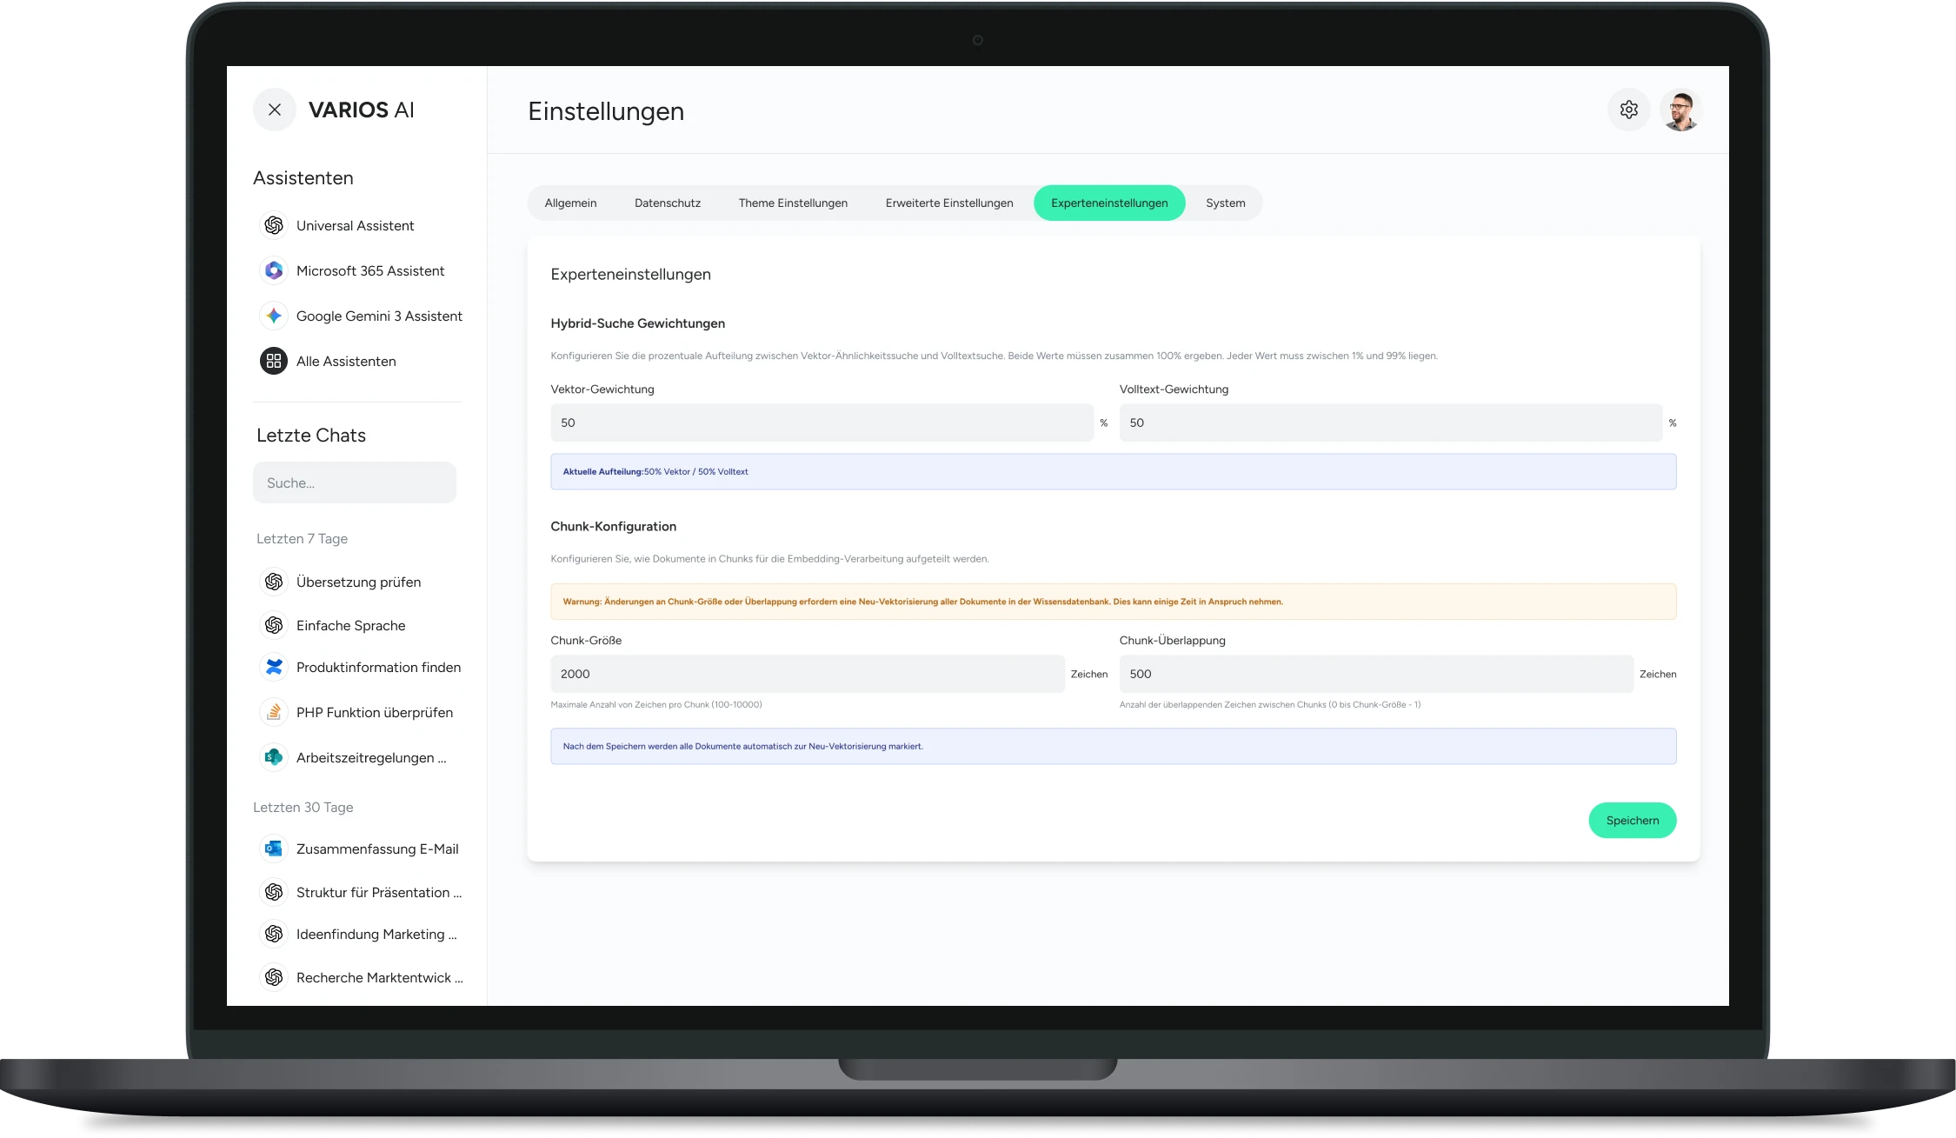
Task: Select the Arbeitszeitregelungen SharePoint icon
Action: (273, 757)
